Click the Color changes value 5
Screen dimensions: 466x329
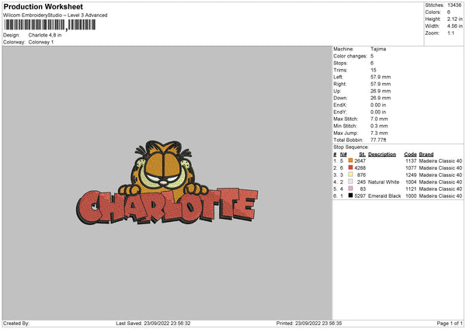pos(372,56)
